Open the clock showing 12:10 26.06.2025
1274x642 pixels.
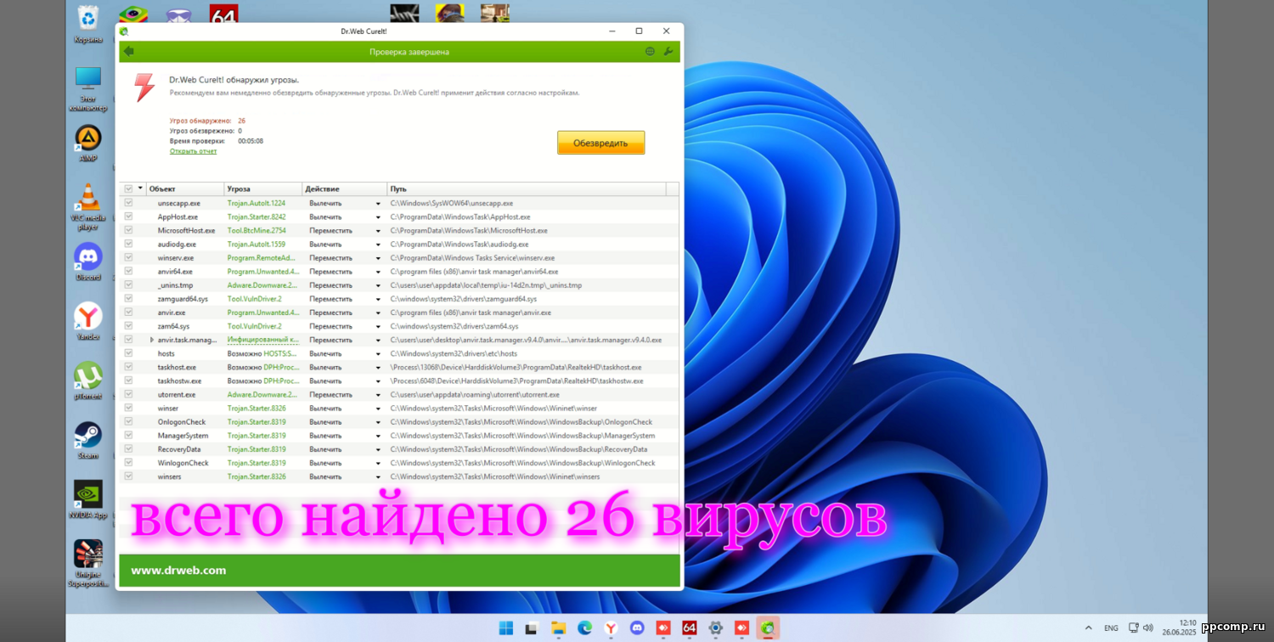tap(1181, 628)
